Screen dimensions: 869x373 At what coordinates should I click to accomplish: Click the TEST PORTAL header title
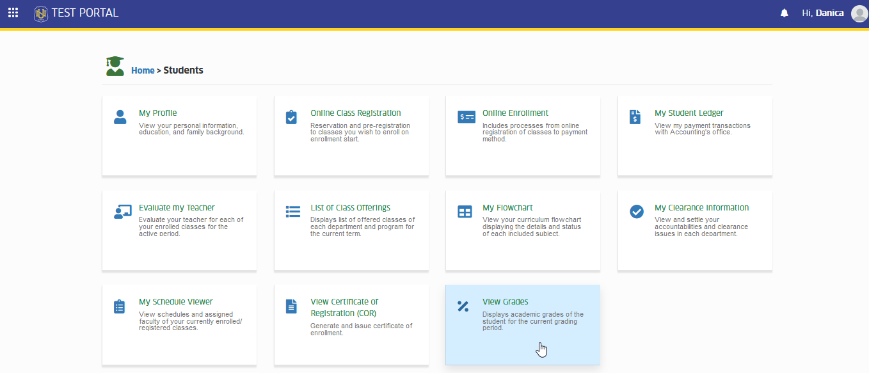[84, 13]
